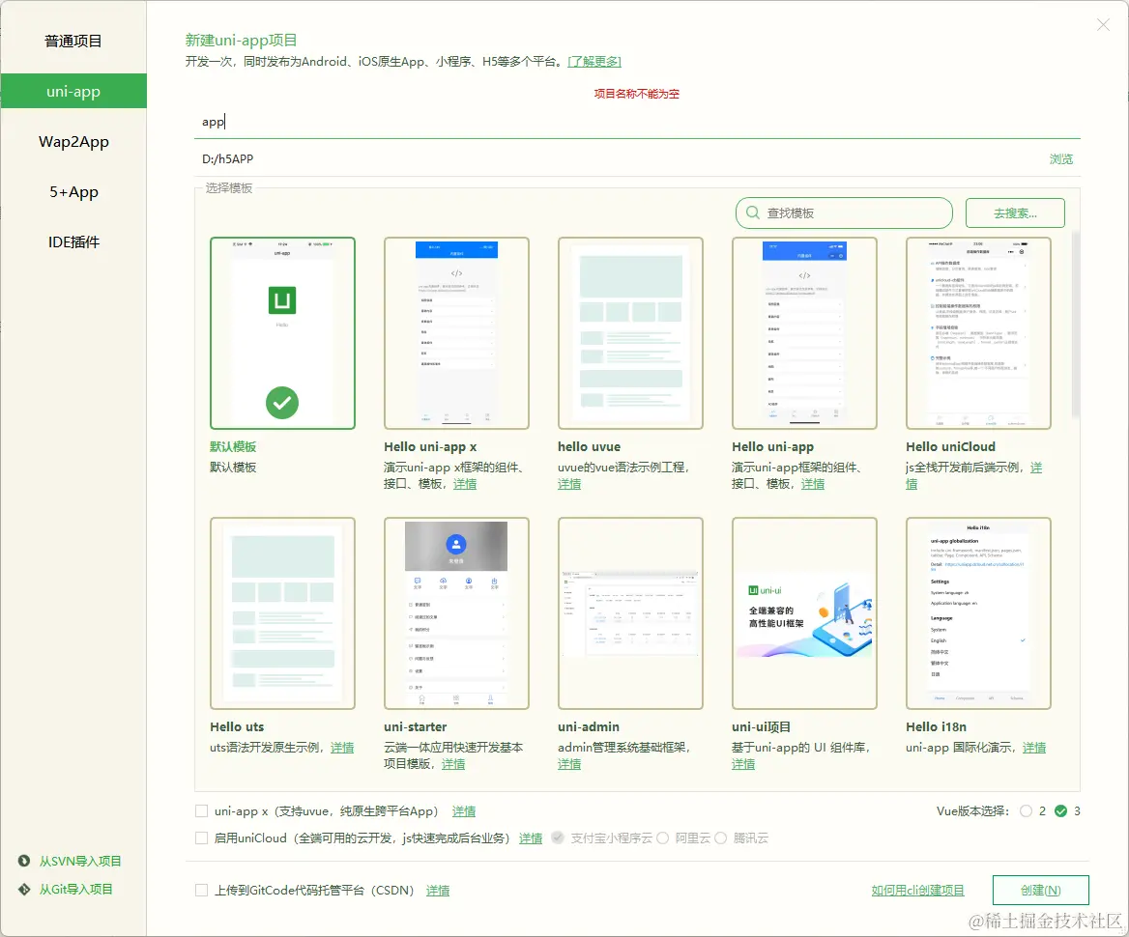This screenshot has height=937, width=1129.
Task: Open 详情 link for uni-app x checkbox
Action: (464, 811)
